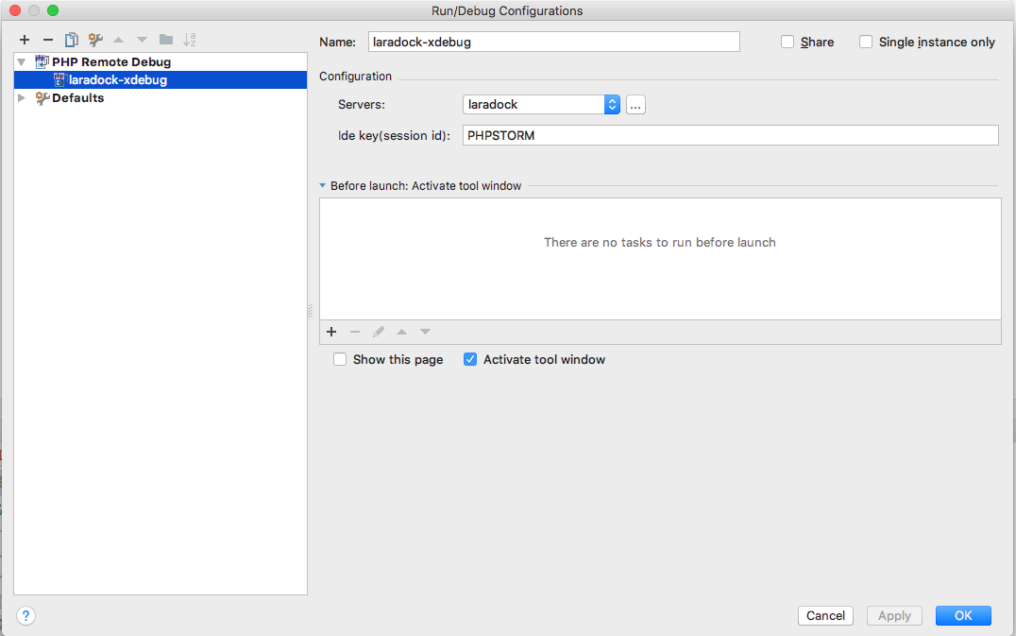Collapse the Before launch section
Viewport: 1016px width, 636px height.
pos(323,186)
